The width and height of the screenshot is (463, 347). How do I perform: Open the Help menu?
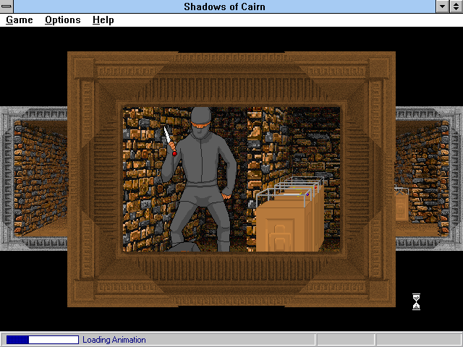tap(103, 20)
